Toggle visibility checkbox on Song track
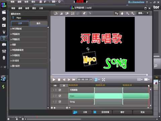The image size is (161, 121). [x=60, y=102]
